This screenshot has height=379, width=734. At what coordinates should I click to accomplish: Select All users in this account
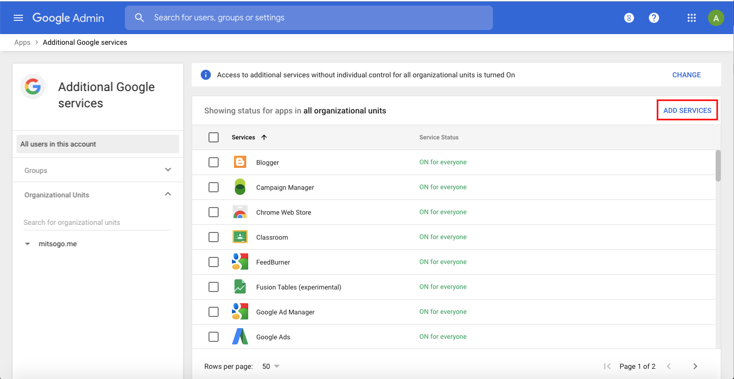pyautogui.click(x=98, y=144)
